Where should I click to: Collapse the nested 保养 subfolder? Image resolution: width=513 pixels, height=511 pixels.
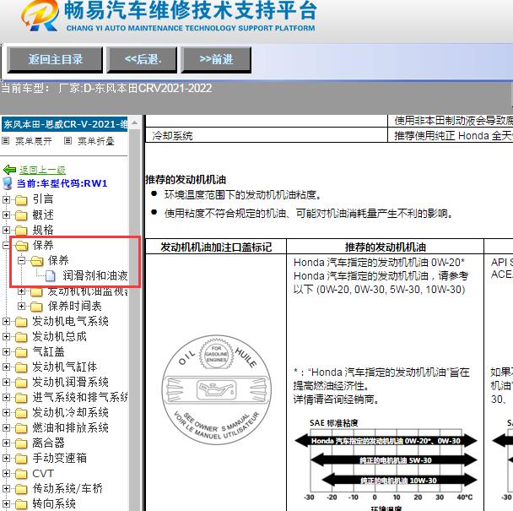(x=21, y=260)
